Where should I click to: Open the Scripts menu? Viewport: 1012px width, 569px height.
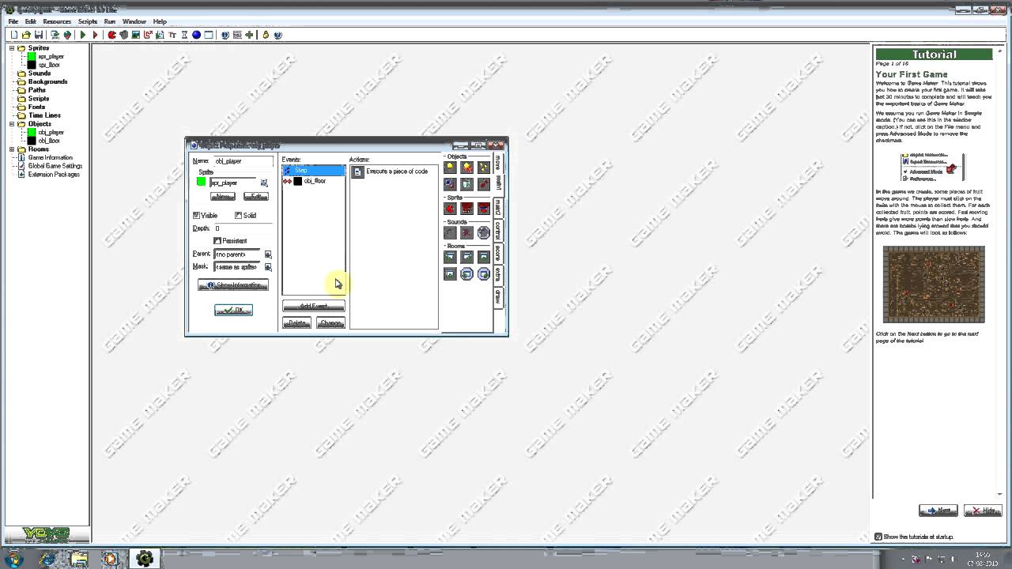tap(87, 21)
